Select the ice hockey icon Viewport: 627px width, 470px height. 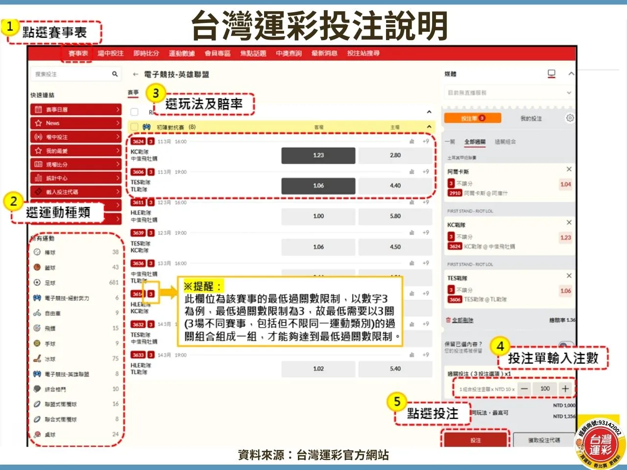point(37,358)
